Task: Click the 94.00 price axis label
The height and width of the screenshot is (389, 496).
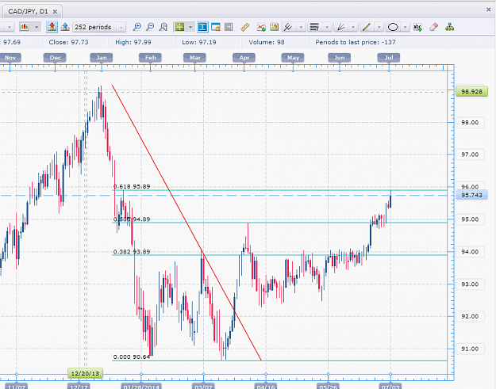Action: pos(470,252)
